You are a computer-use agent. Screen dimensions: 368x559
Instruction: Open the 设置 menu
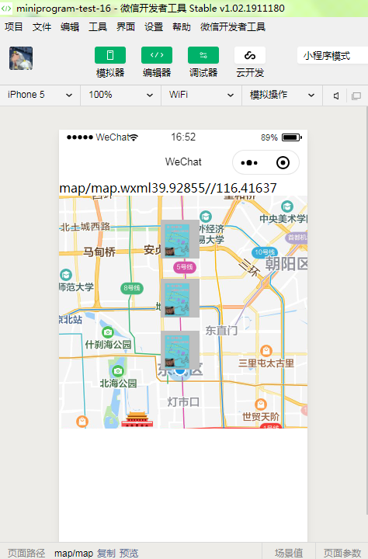click(154, 26)
